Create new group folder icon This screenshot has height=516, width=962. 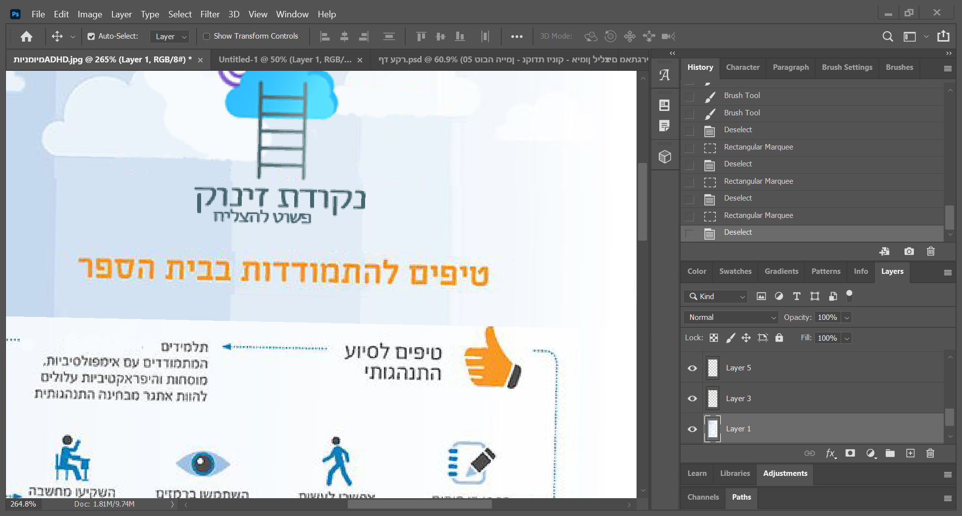890,453
